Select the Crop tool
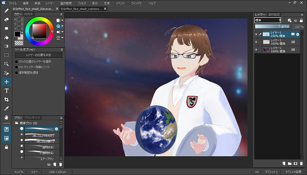 [x=6, y=100]
